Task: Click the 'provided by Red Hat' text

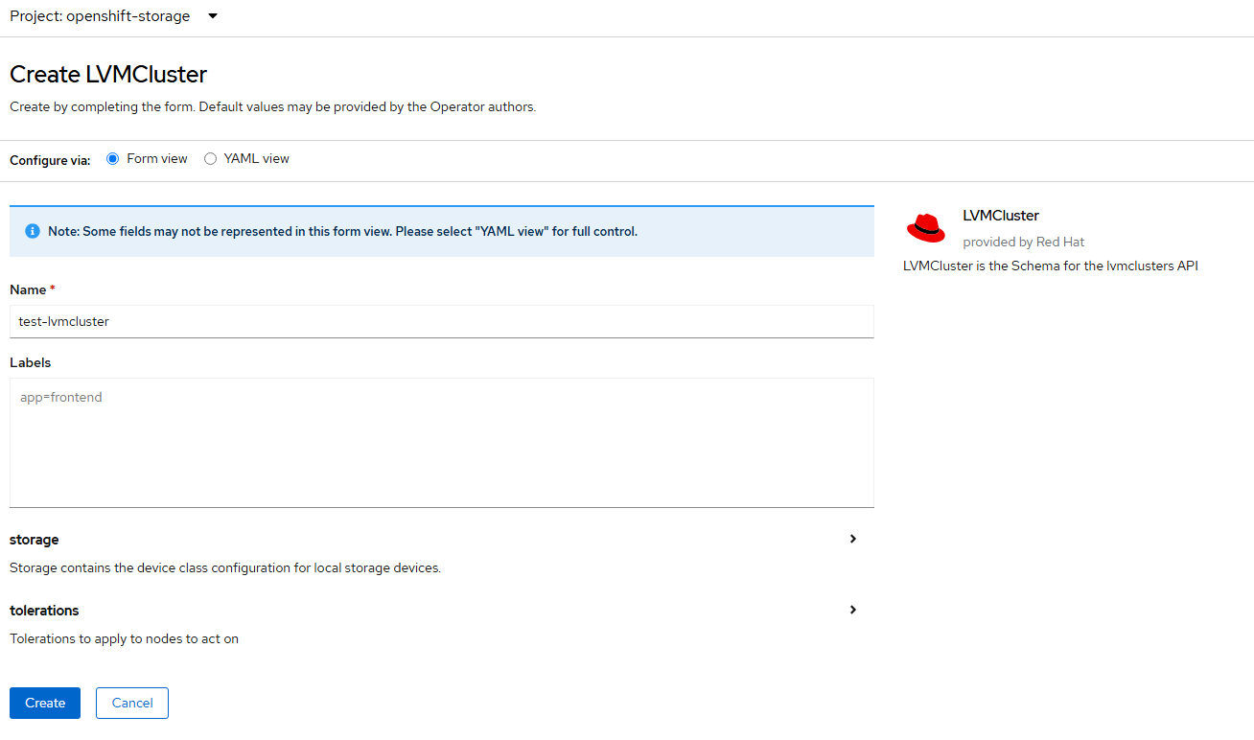Action: (x=1024, y=242)
